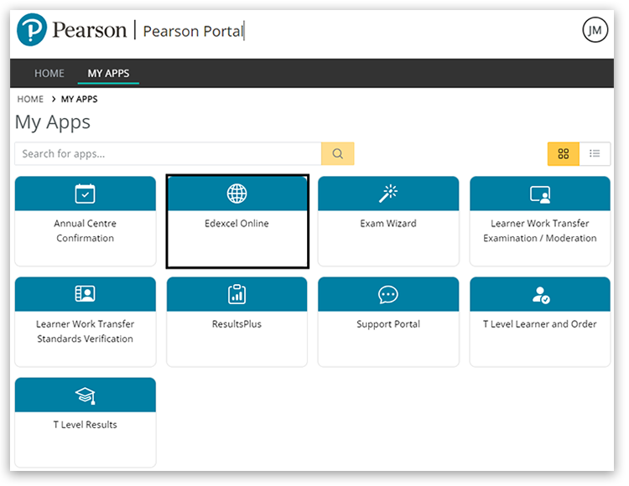Viewport: 629px width, 486px height.
Task: Open Learner Work Transfer Examination / Moderation
Action: (x=540, y=230)
